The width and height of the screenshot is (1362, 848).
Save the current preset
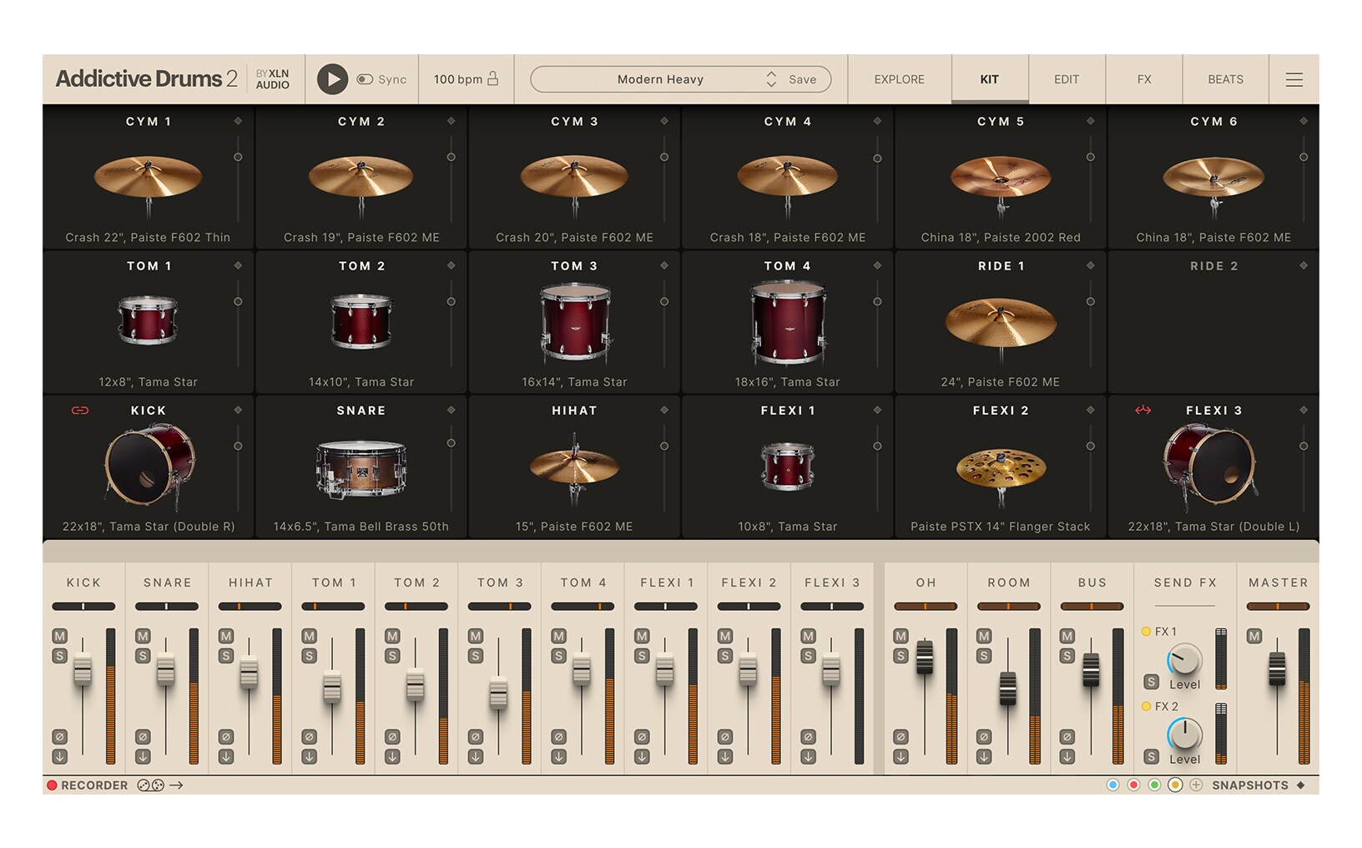click(x=803, y=79)
